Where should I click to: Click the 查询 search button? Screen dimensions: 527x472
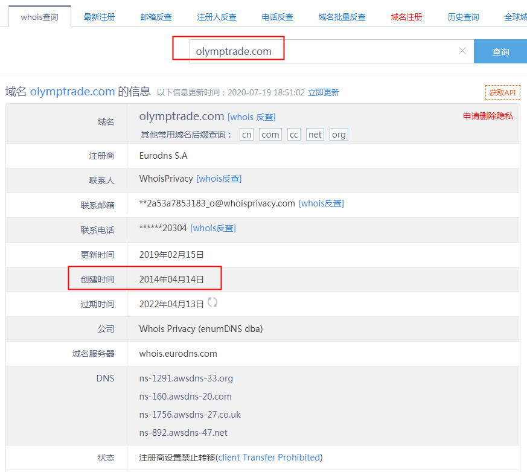tap(500, 52)
